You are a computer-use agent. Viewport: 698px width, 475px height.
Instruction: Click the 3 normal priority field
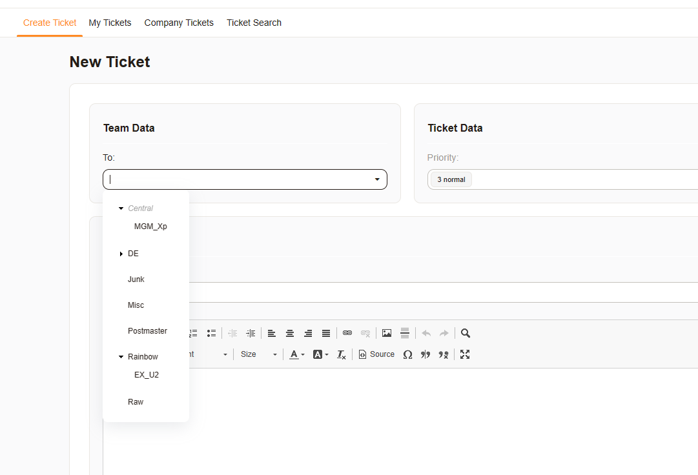(x=451, y=179)
